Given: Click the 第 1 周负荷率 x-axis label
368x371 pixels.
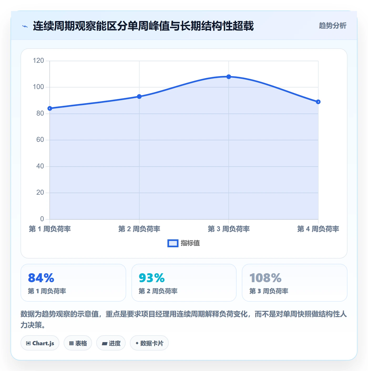Looking at the screenshot, I should tap(50, 229).
